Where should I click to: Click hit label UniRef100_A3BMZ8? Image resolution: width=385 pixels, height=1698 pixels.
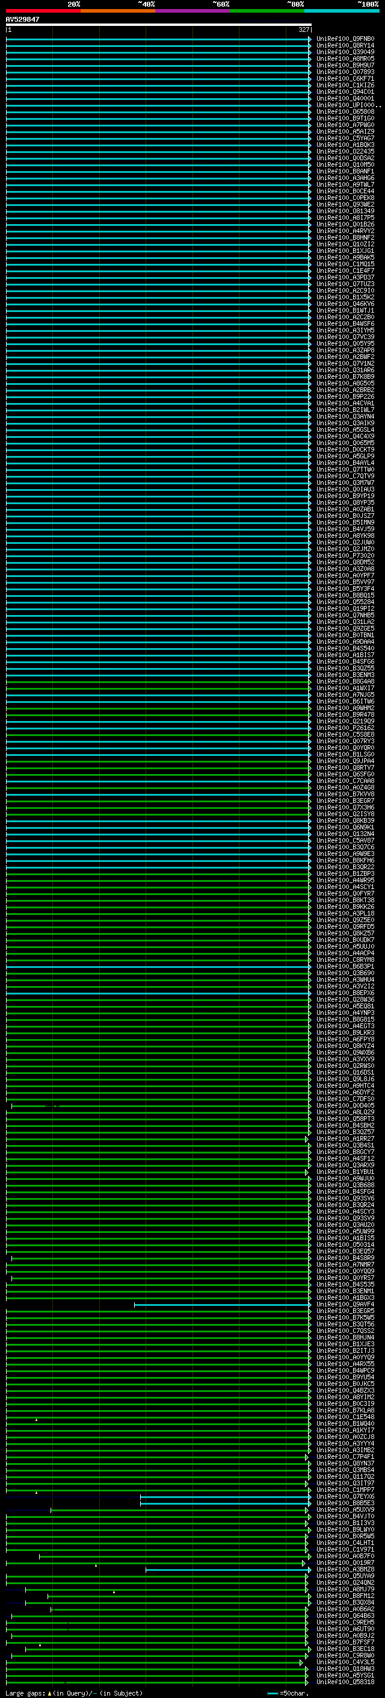(345, 1570)
